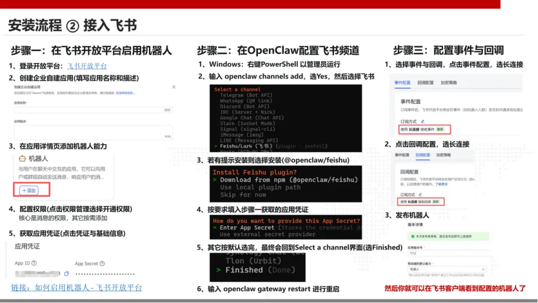Click "使用 长连接 接收回调" subscription text

[x=415, y=202]
